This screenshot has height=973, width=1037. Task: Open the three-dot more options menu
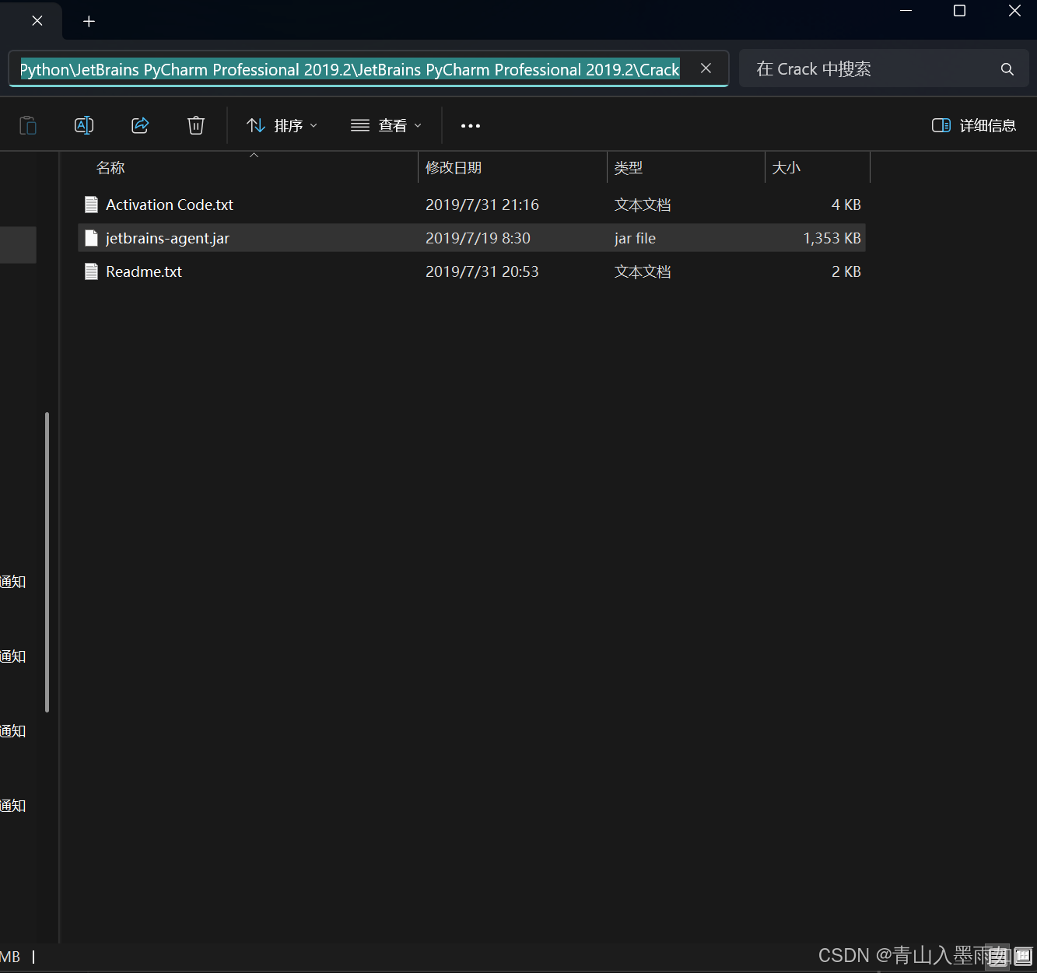click(471, 125)
